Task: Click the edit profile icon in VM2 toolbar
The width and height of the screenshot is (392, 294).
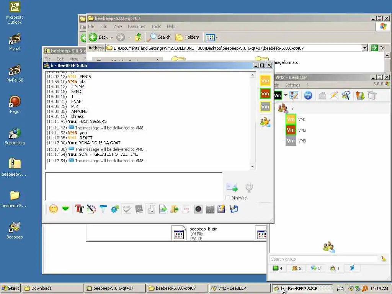Action: coord(294,95)
